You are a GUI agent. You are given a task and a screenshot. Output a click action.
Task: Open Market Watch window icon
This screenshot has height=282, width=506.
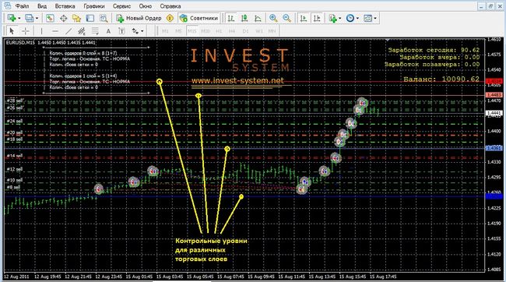pos(49,19)
